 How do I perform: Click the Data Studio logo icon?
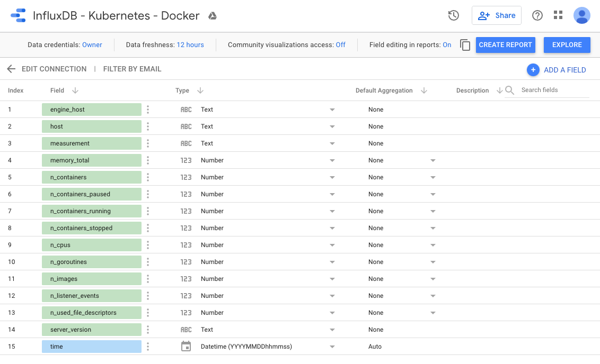(x=18, y=16)
